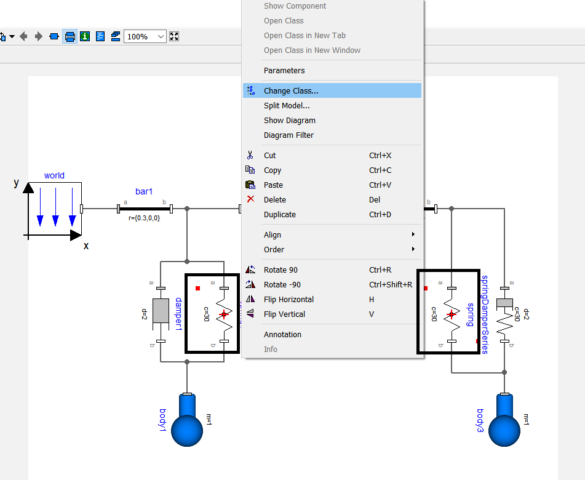Choose Flip Horizontal menu entry

pos(332,299)
